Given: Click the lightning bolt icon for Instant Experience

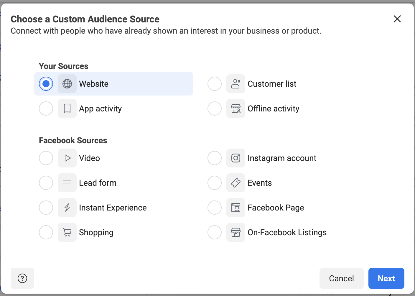Looking at the screenshot, I should pos(67,208).
